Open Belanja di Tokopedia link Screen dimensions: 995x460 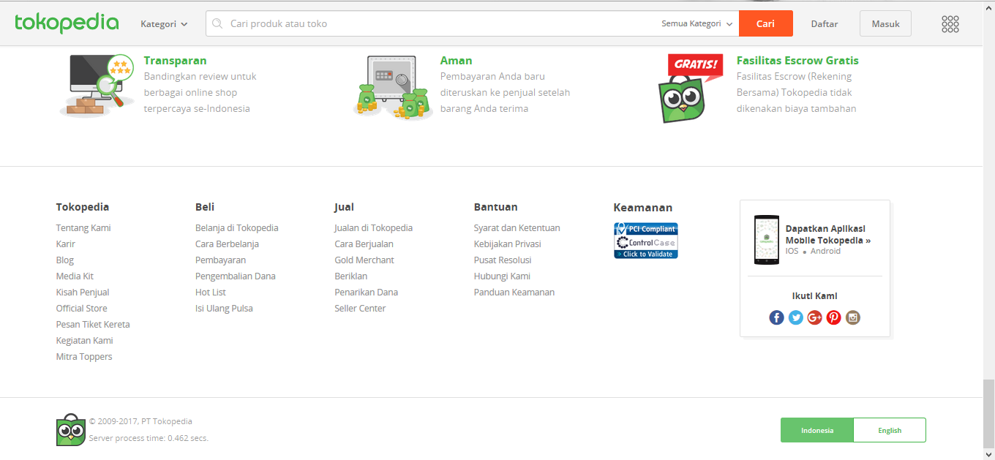237,227
